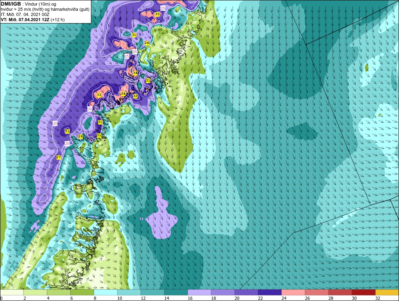Click the legend tick label 18
The height and width of the screenshot is (301, 399).
coord(213,298)
